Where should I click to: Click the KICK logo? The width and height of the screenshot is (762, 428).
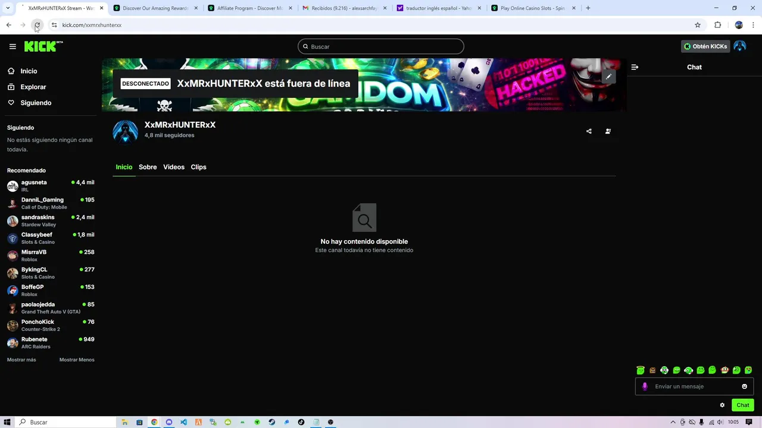tap(43, 46)
